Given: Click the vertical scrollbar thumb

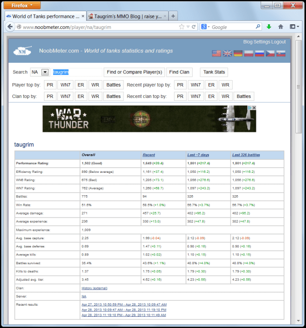Looking at the screenshot, I should 298,87.
